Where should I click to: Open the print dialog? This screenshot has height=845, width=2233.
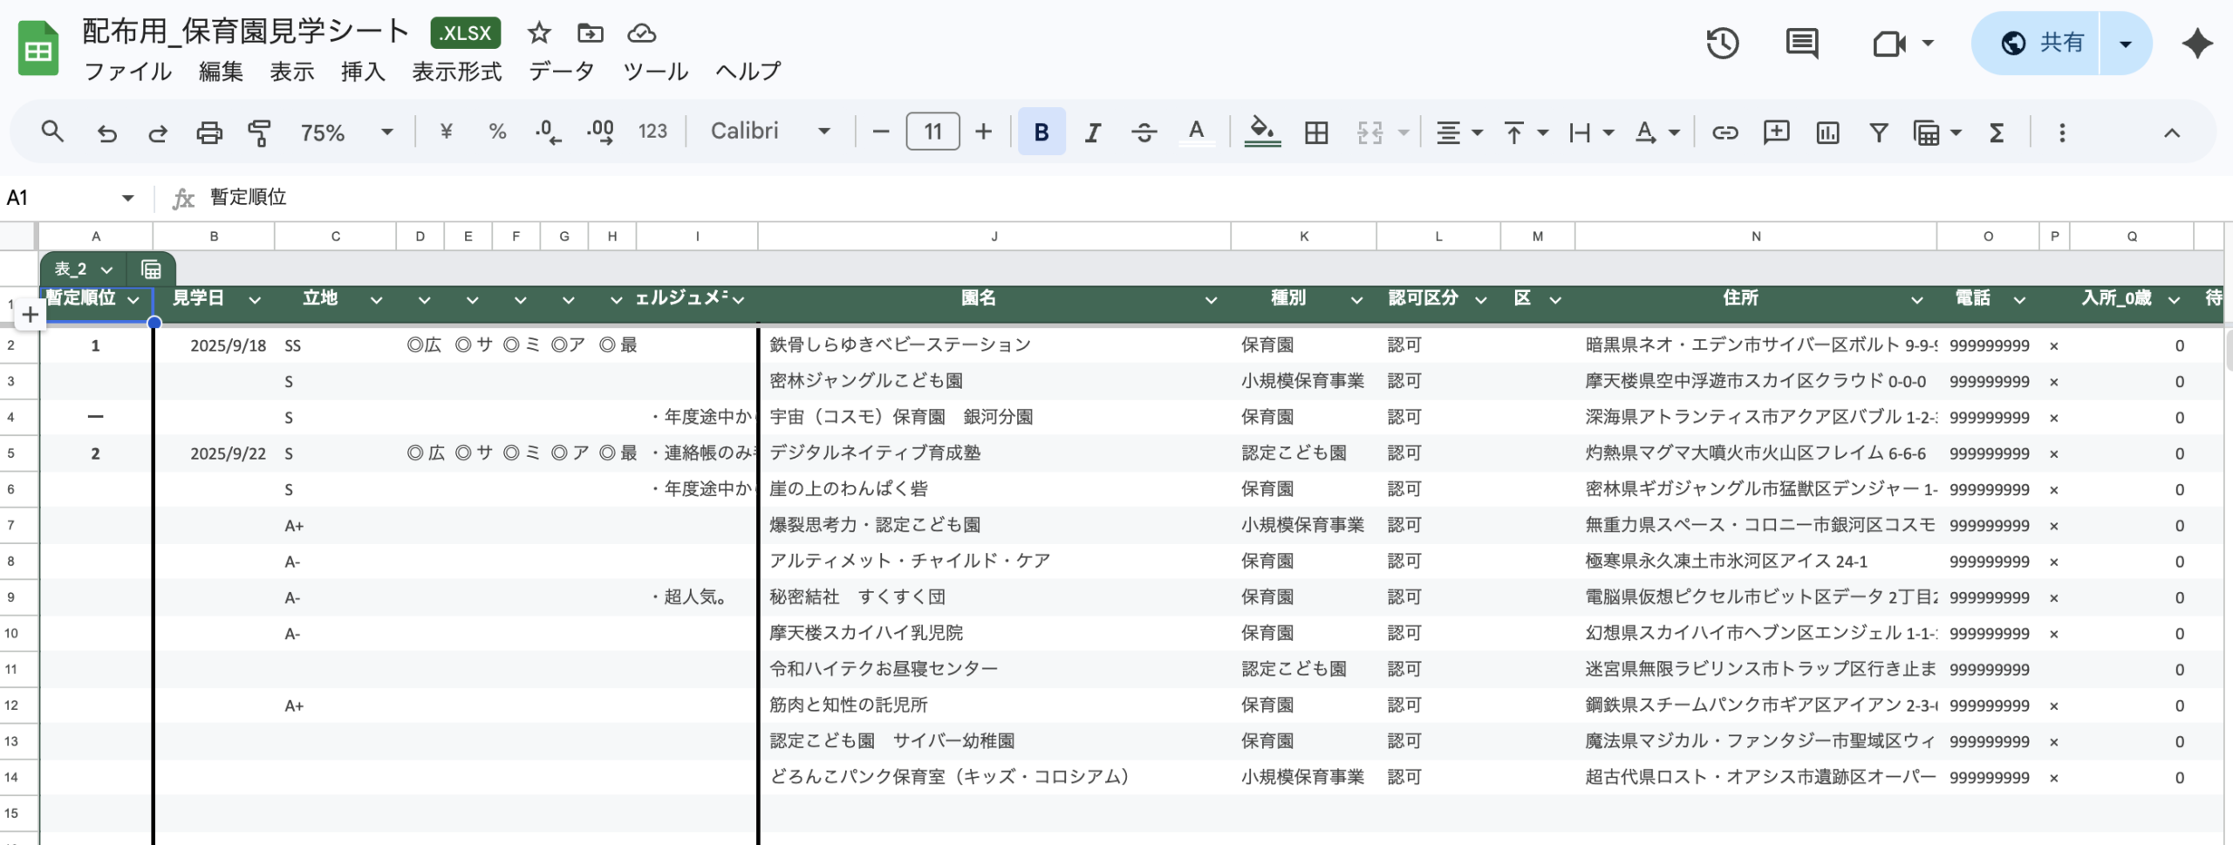pos(208,132)
